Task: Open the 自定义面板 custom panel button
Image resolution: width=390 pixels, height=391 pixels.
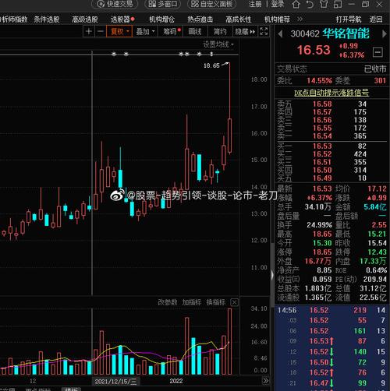Action: pos(211,4)
